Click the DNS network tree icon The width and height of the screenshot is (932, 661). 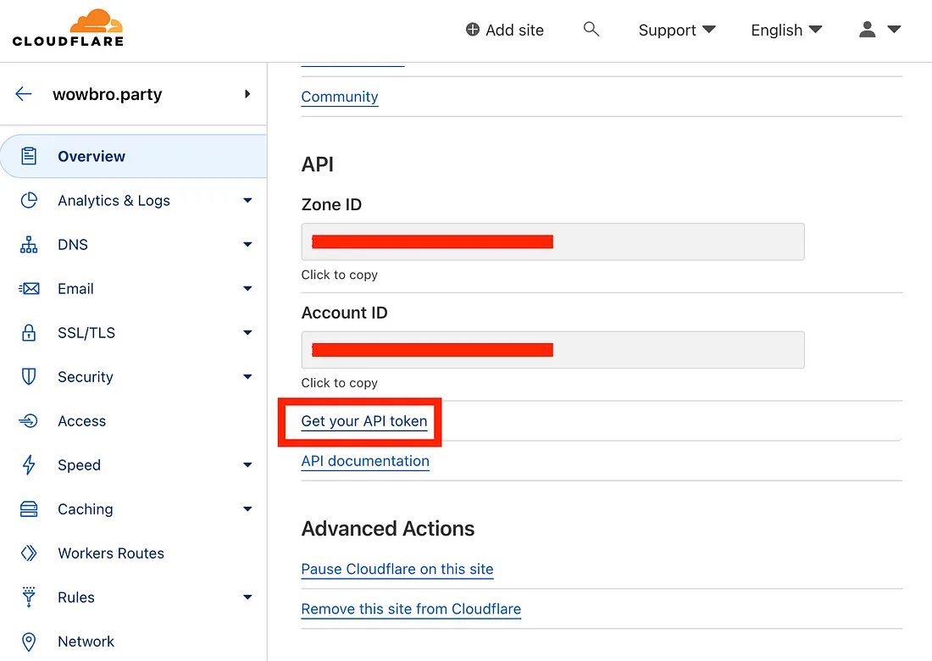29,244
